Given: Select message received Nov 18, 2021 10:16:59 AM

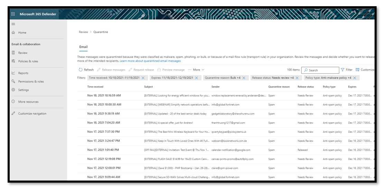Looking at the screenshot, I should coord(226,95).
